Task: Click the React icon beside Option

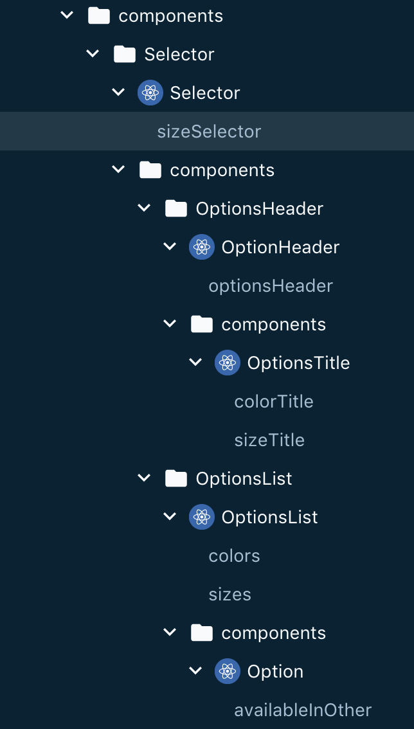Action: coord(227,671)
